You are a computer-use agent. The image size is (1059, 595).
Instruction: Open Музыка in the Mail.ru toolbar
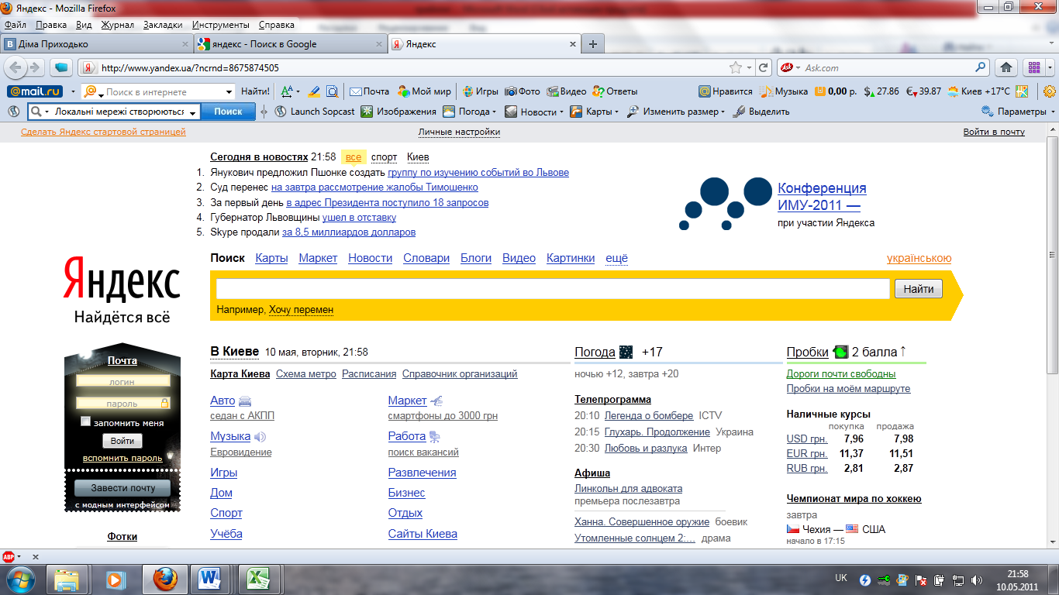tap(785, 91)
